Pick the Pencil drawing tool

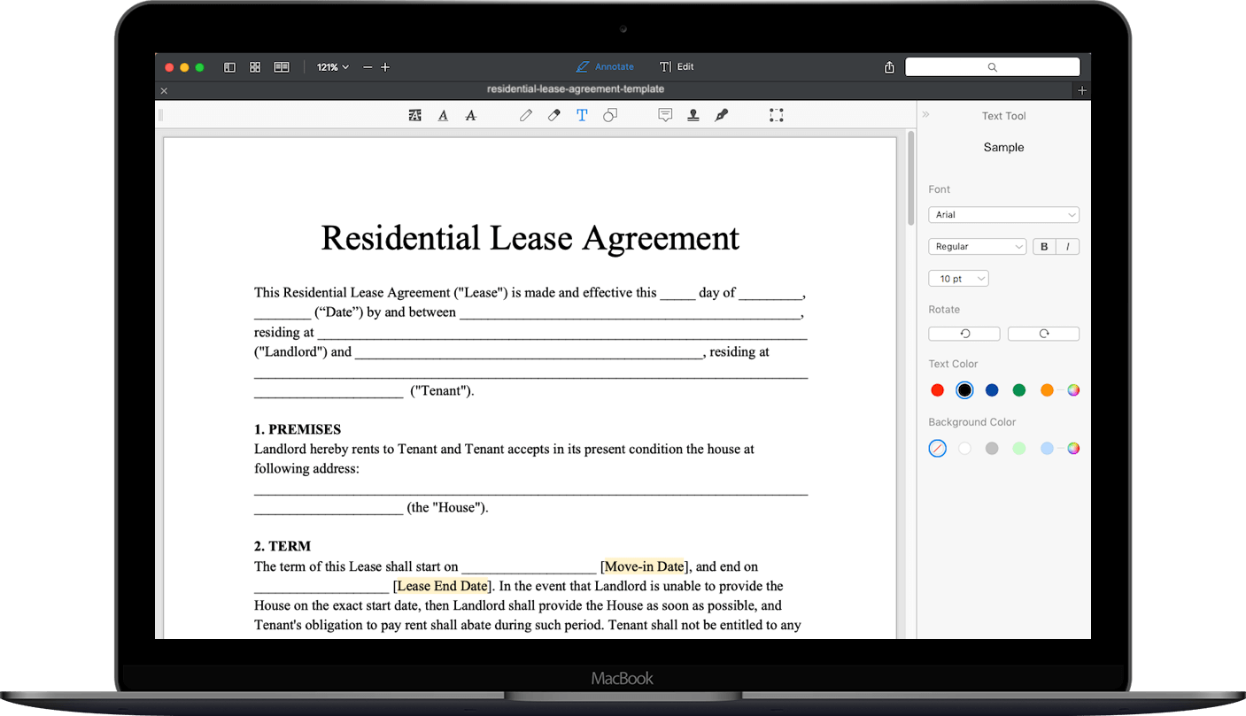pyautogui.click(x=525, y=115)
